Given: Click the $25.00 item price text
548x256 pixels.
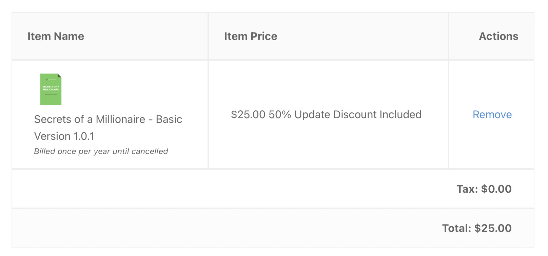Looking at the screenshot, I should (x=248, y=114).
